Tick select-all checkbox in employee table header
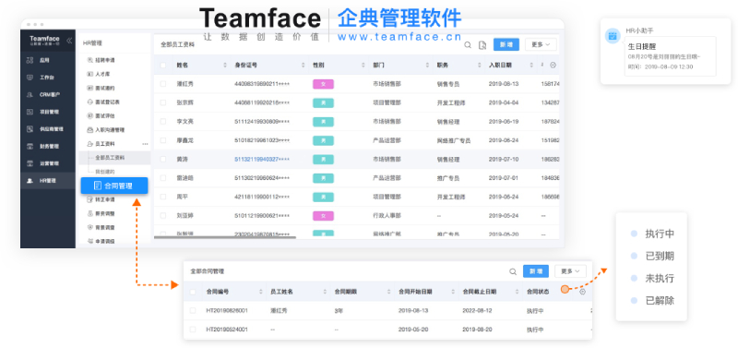This screenshot has height=348, width=738. click(163, 65)
